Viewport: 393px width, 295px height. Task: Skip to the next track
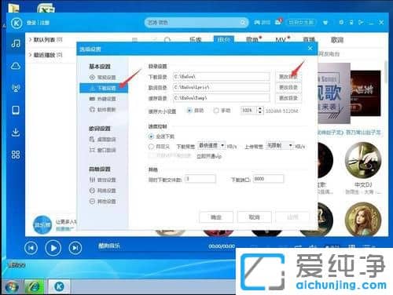click(75, 248)
